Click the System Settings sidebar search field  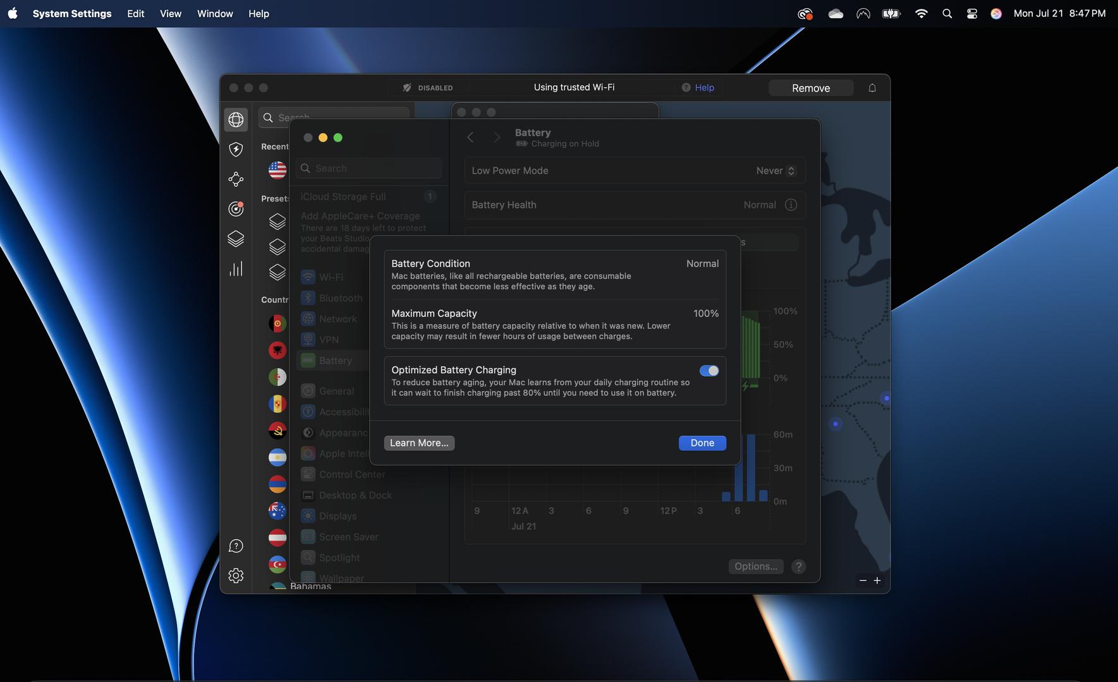click(369, 169)
